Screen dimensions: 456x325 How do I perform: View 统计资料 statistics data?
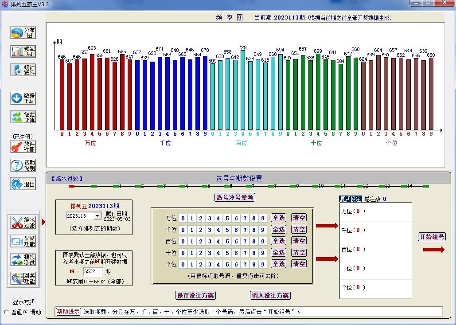[x=22, y=70]
